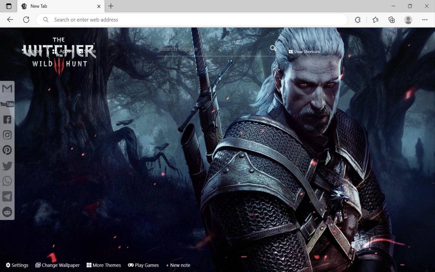Open the Telegram sidebar shortcut
This screenshot has height=272, width=435.
(x=7, y=196)
